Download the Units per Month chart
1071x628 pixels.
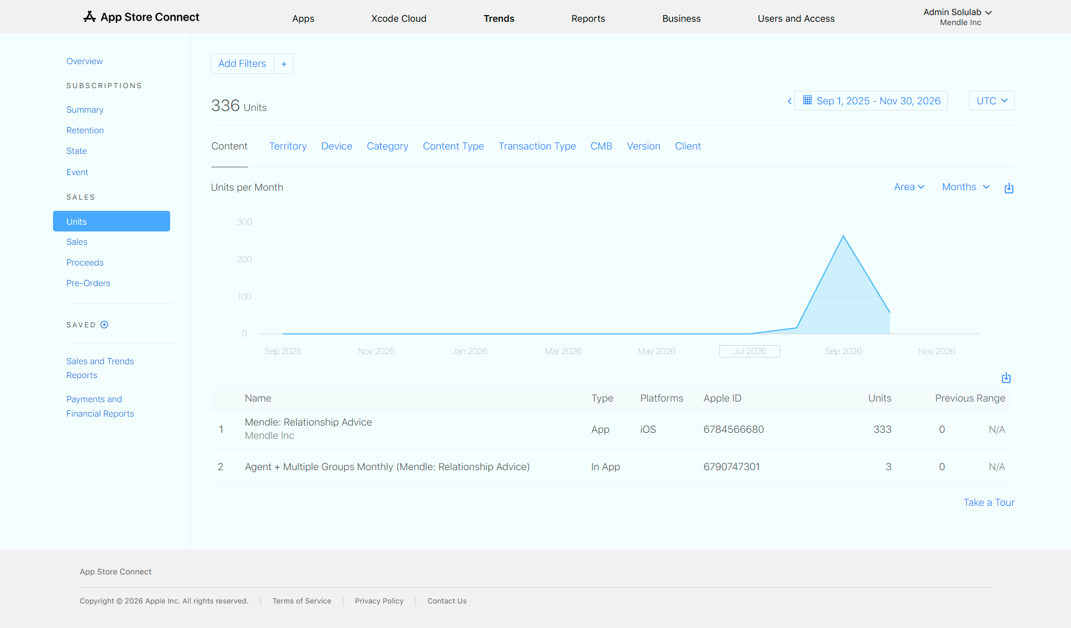coord(1009,188)
